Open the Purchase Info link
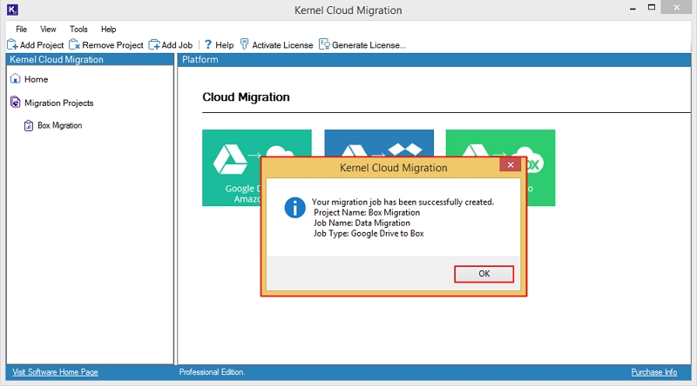The height and width of the screenshot is (386, 697). pyautogui.click(x=654, y=372)
